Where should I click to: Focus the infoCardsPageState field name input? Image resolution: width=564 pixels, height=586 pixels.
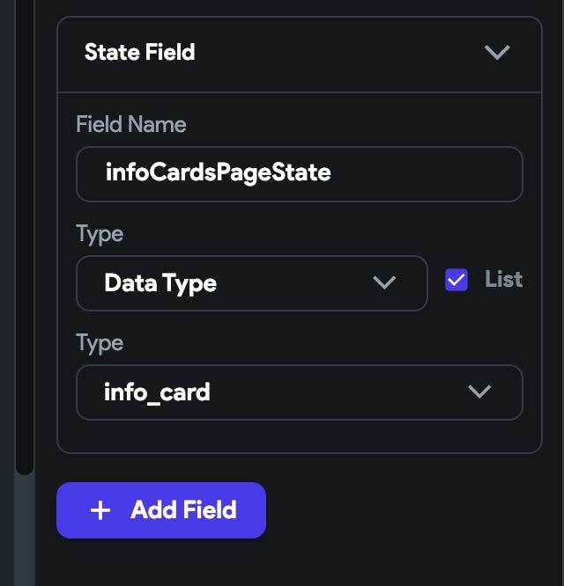(x=300, y=173)
